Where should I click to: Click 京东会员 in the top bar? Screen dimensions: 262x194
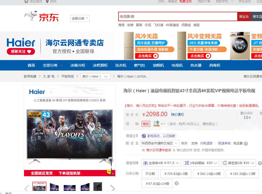pyautogui.click(x=245, y=1)
